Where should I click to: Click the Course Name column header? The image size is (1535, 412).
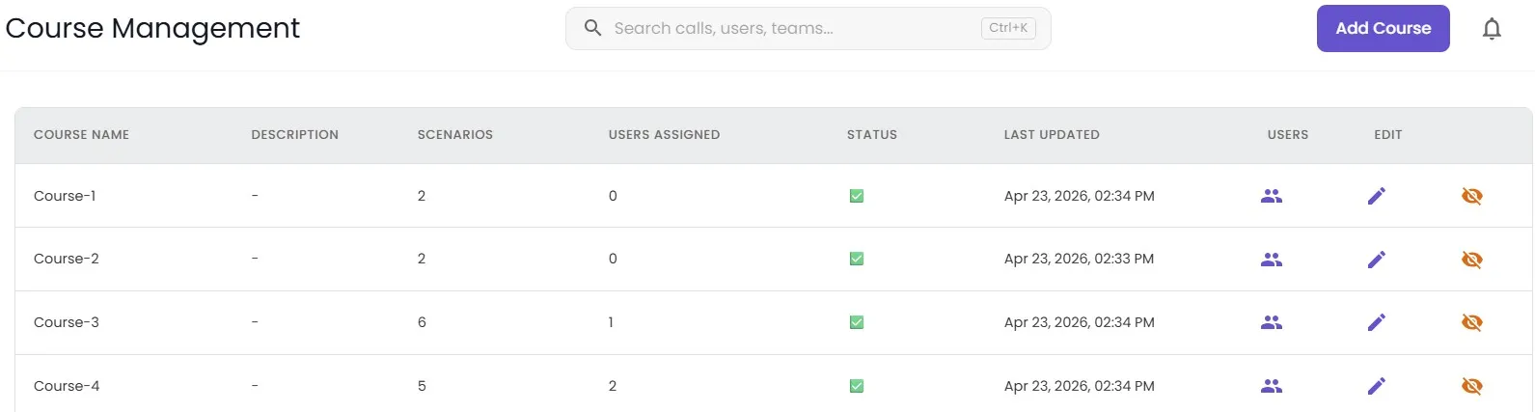tap(81, 135)
